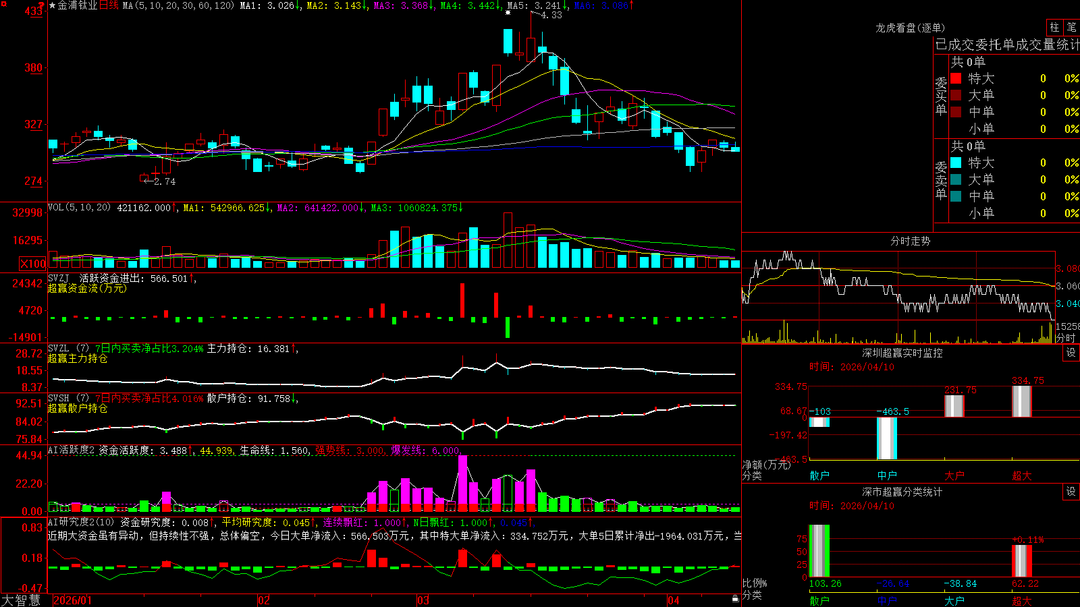
Task: Toggle the X100 volume scale box
Action: pyautogui.click(x=32, y=264)
